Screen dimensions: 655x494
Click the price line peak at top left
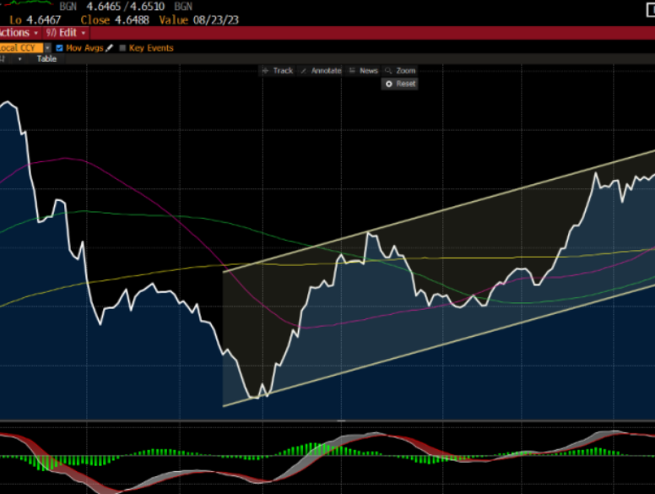(x=8, y=103)
